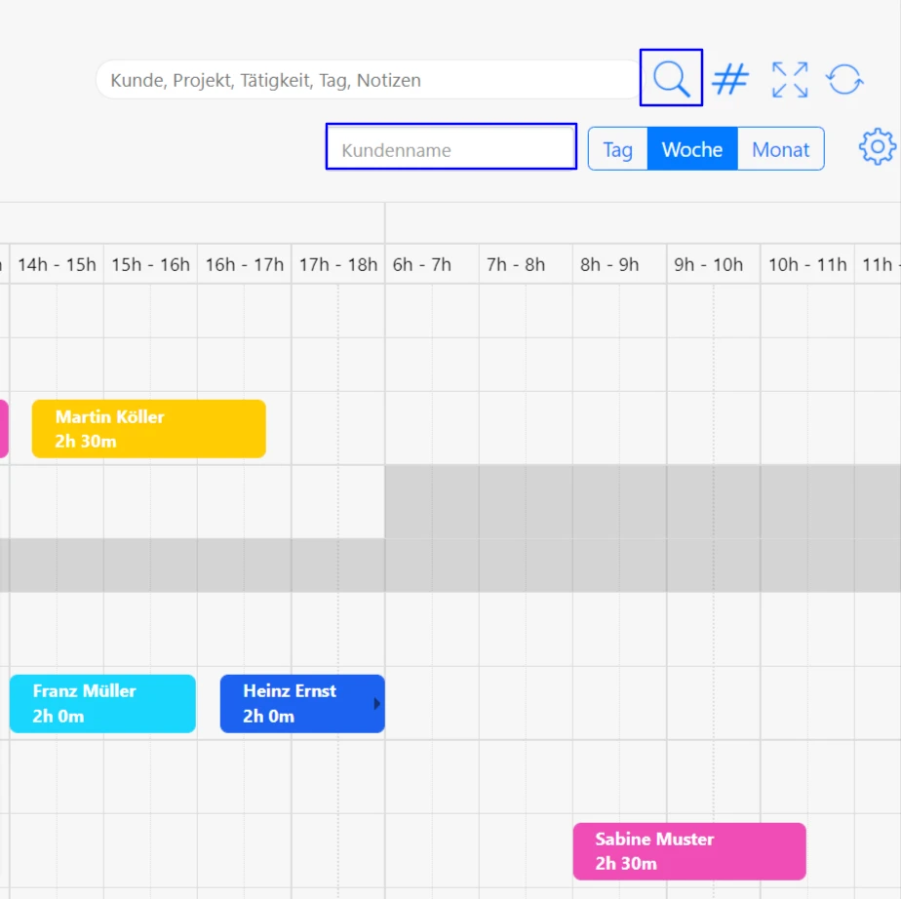Open the Franz Müller cyan appointment
Viewport: 901px width, 899px height.
click(x=102, y=704)
